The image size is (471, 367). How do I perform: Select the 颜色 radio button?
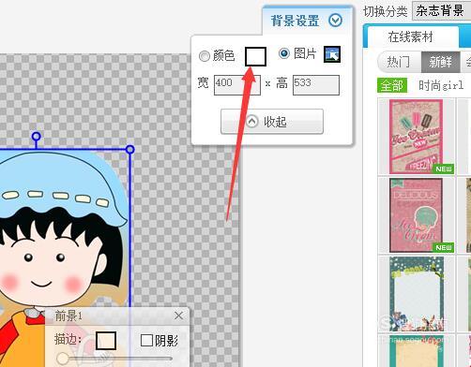(x=205, y=56)
